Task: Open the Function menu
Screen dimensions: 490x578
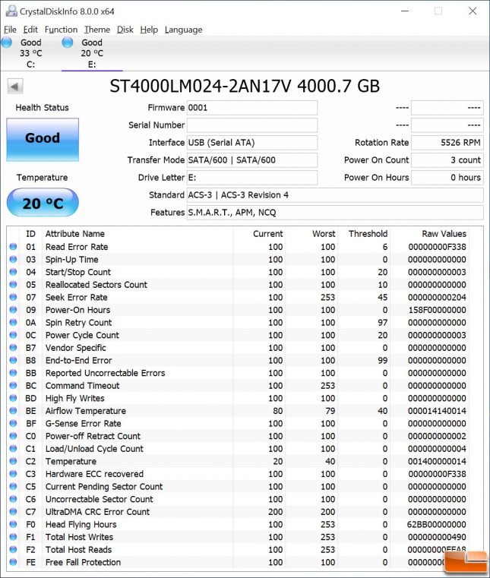Action: point(61,30)
